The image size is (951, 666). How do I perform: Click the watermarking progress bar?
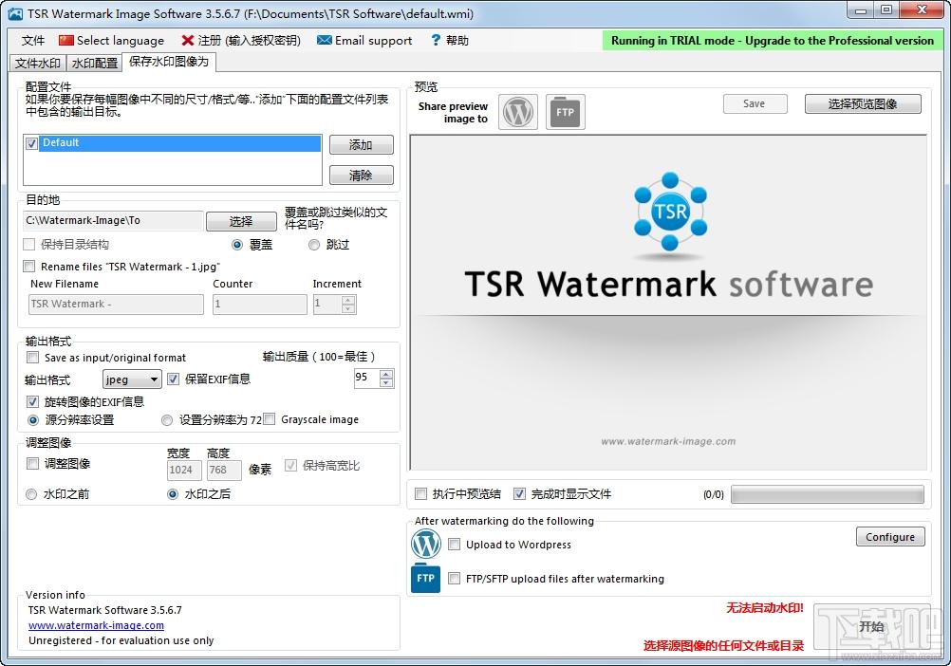pos(828,494)
